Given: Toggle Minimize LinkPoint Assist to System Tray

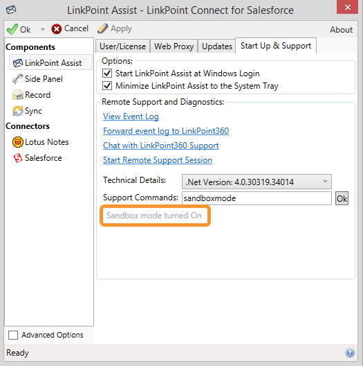Looking at the screenshot, I should tap(107, 86).
